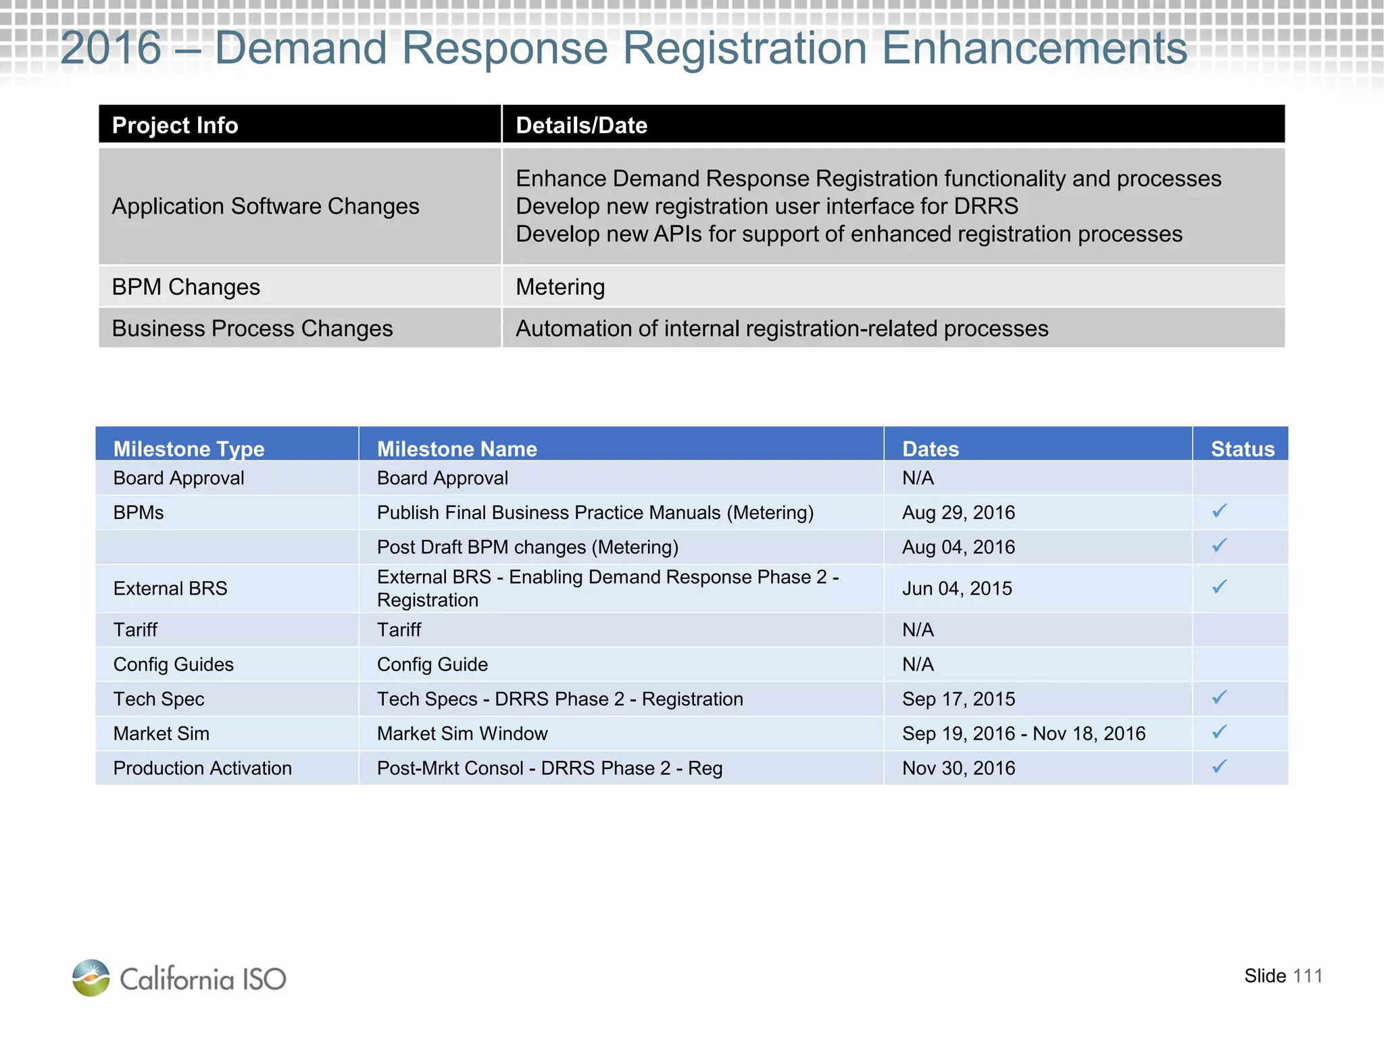Click the 'Status' column header
The height and width of the screenshot is (1038, 1384).
point(1241,444)
